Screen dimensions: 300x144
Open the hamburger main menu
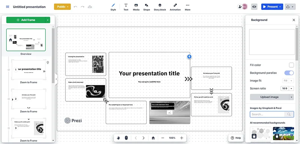pos(7,7)
